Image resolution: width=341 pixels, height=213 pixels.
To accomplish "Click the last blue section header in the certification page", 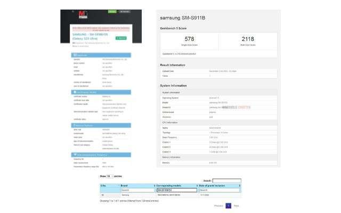I will pos(101,155).
